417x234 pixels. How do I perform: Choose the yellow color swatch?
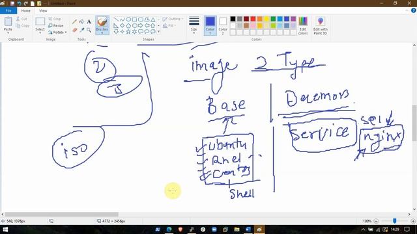point(266,19)
